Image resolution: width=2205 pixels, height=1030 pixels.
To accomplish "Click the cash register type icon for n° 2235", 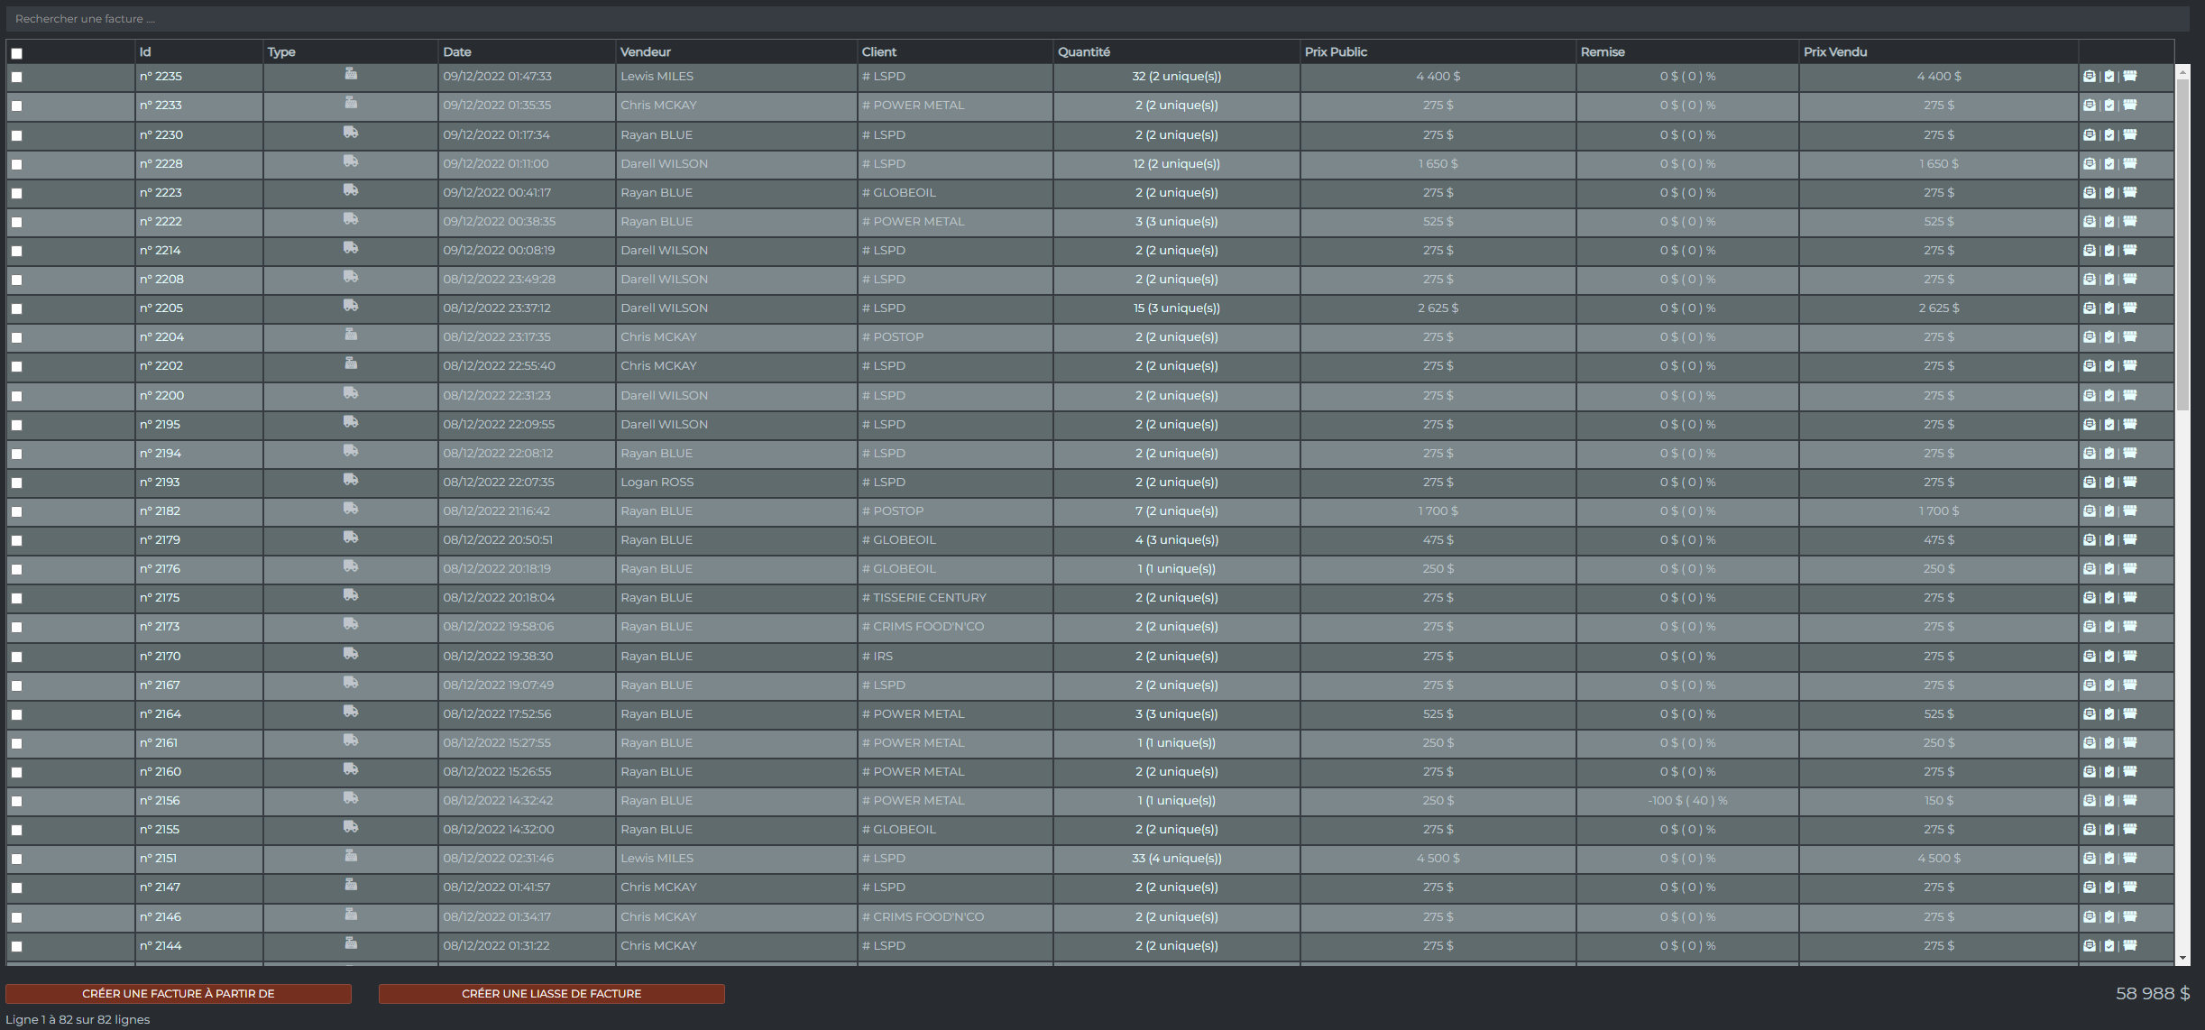I will pos(351,74).
